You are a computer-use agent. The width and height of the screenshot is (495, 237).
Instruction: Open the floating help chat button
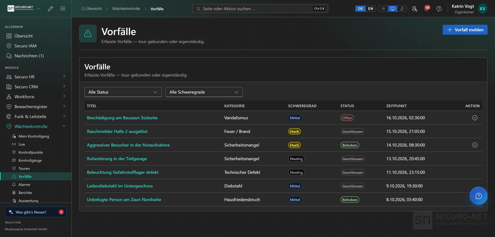tap(478, 196)
